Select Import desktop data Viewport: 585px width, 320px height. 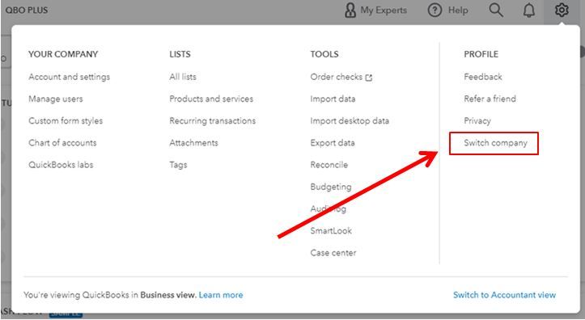(350, 120)
